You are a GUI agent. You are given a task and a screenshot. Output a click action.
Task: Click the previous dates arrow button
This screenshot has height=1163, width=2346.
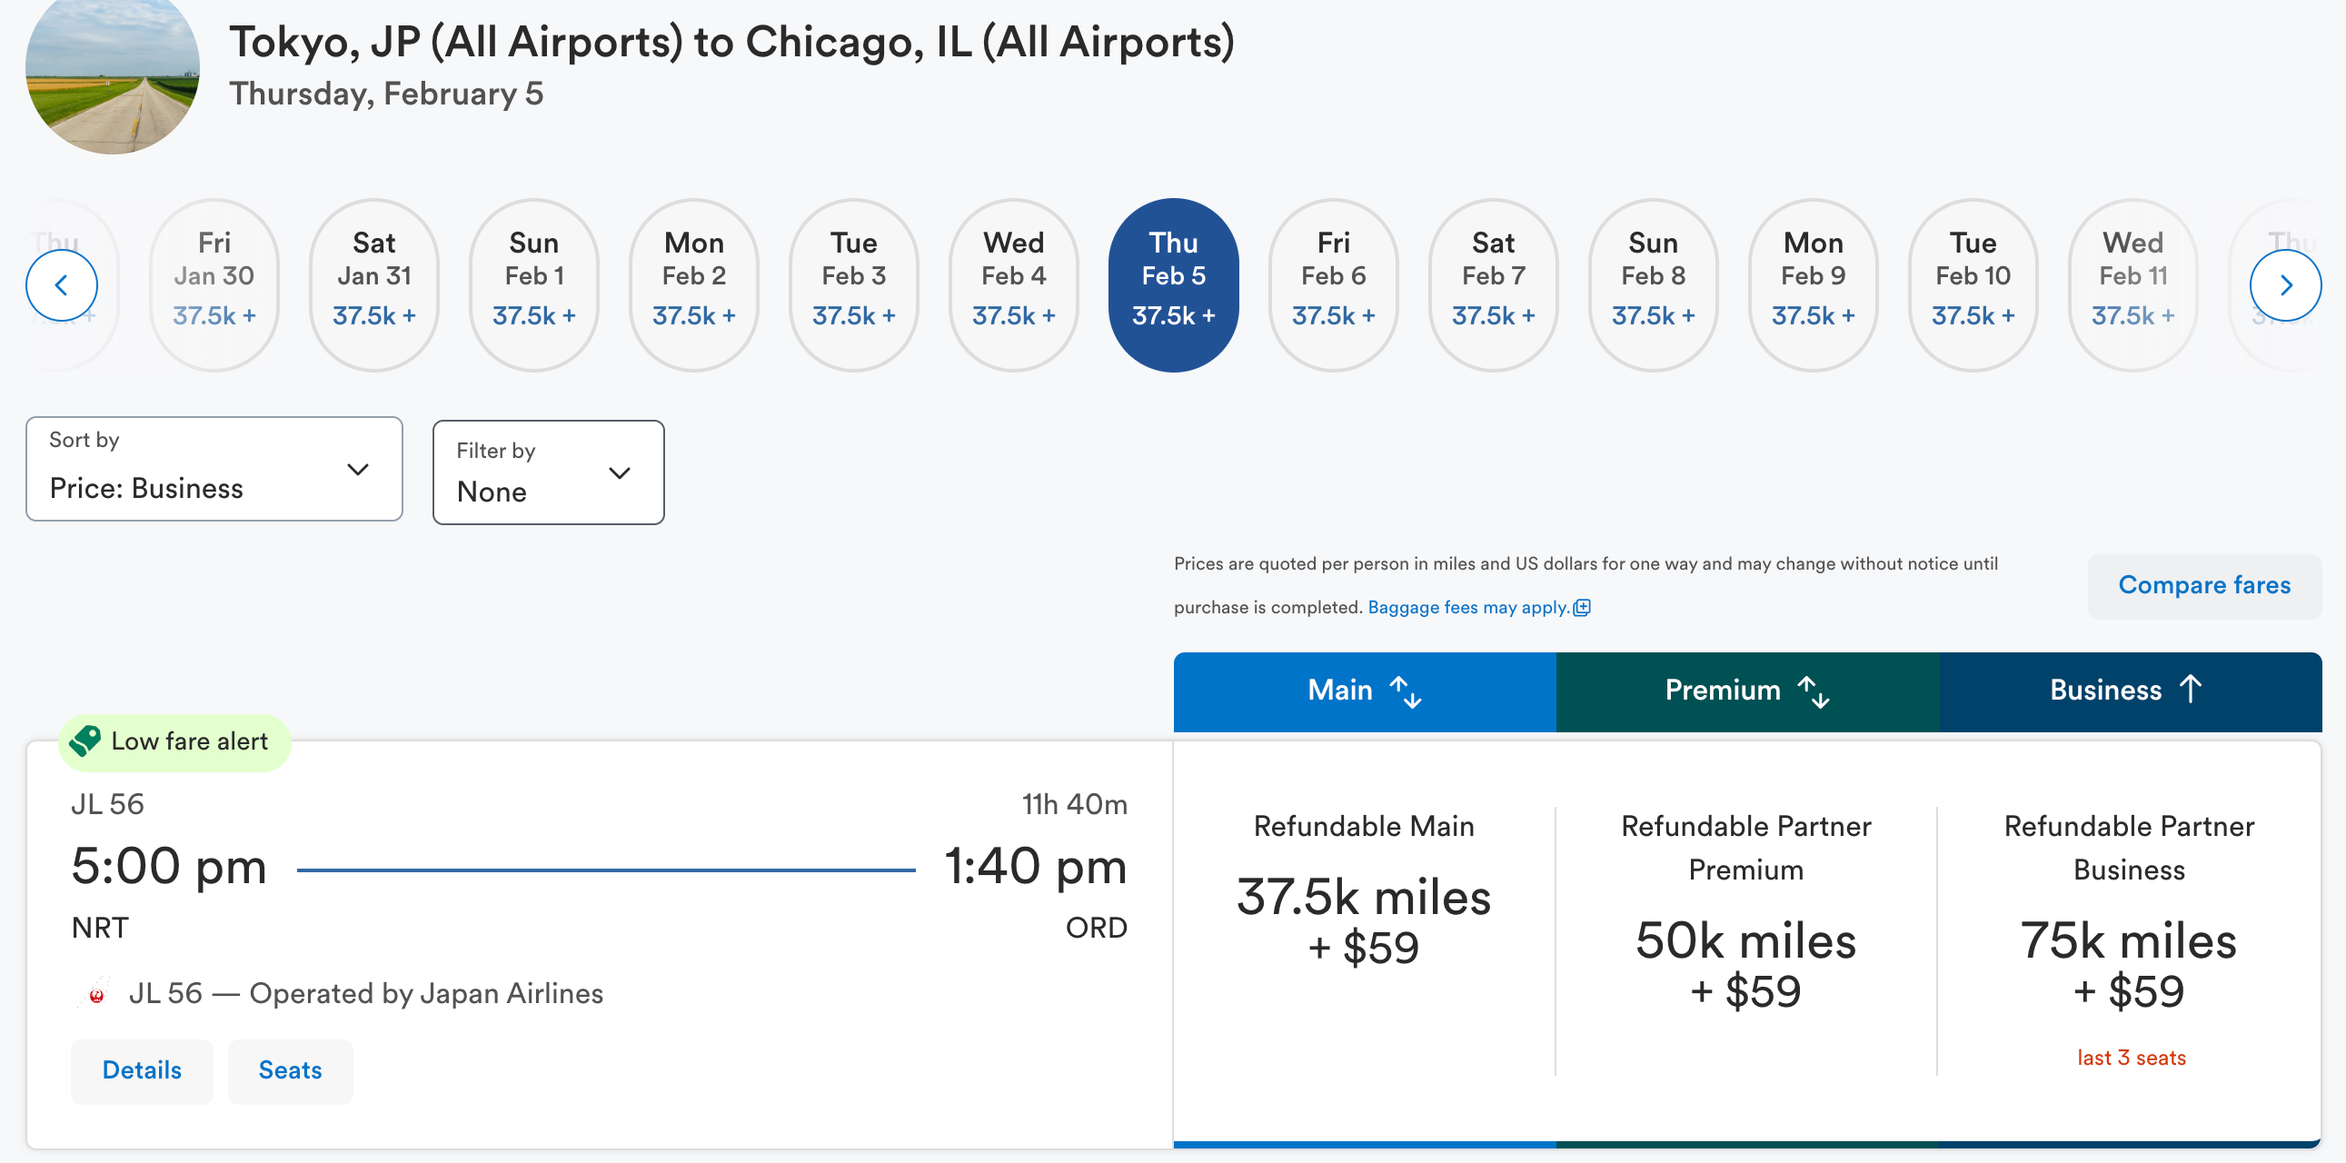pos(61,286)
